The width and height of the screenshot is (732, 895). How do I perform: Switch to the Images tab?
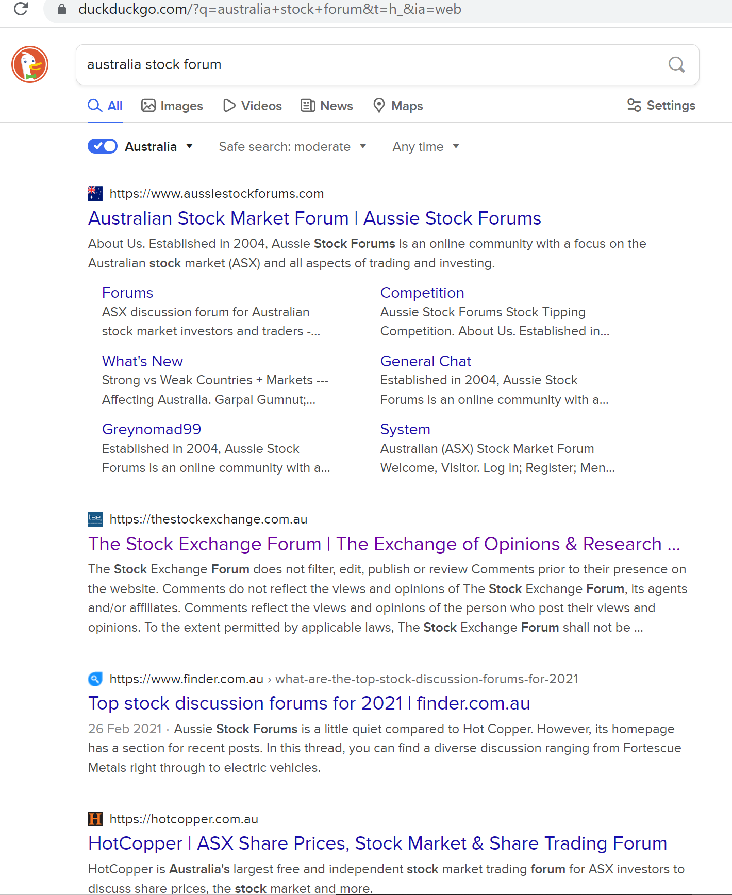[172, 106]
